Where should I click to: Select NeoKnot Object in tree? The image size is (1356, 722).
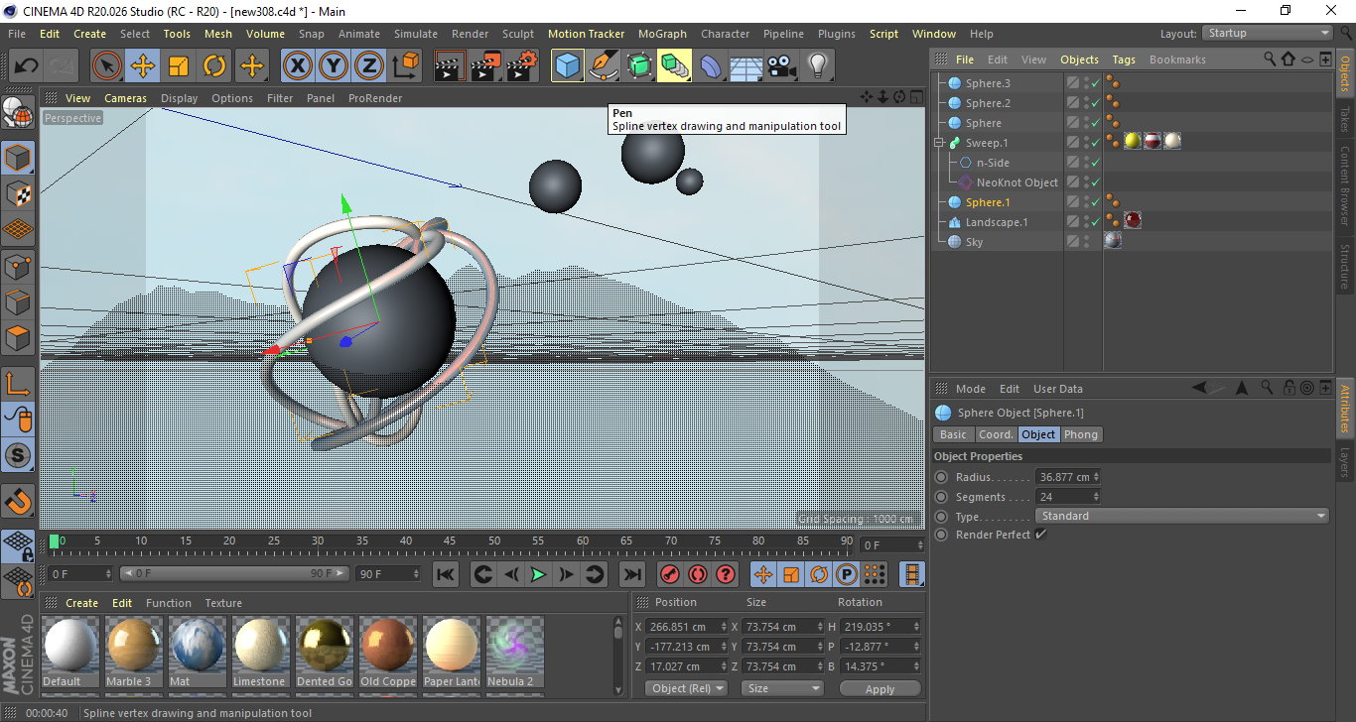click(1017, 182)
